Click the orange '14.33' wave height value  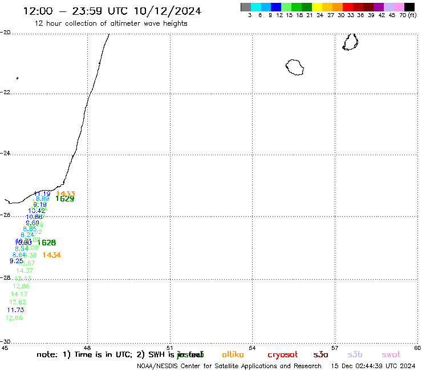click(x=66, y=193)
